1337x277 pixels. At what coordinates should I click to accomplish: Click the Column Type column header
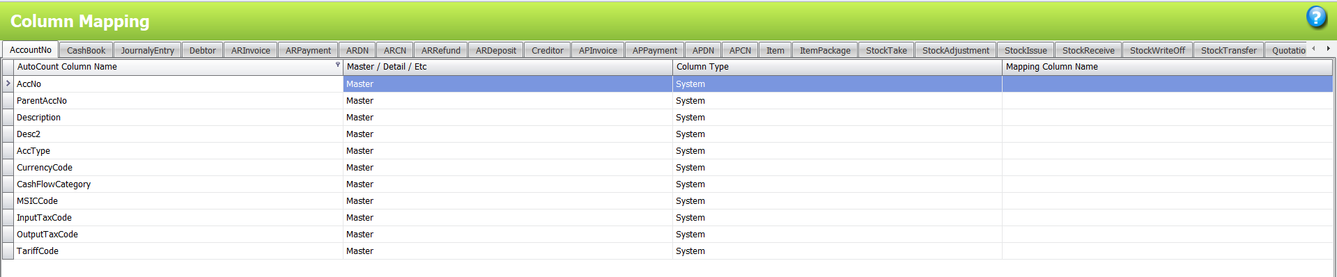click(x=837, y=67)
